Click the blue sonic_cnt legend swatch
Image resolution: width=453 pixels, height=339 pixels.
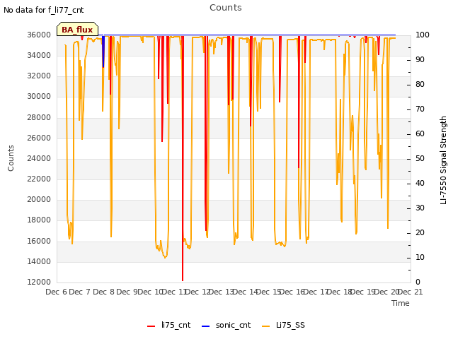[205, 326]
